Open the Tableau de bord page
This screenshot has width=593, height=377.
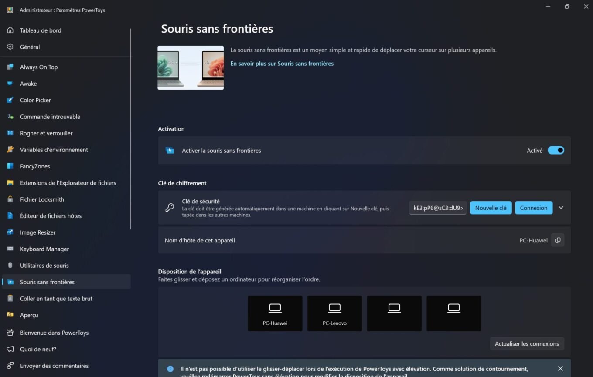tap(66, 30)
